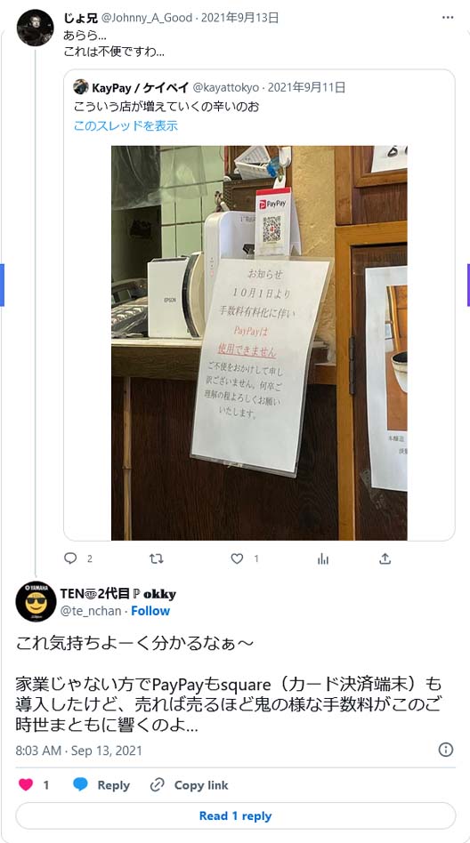Like the quoted tweet via heart icon
The image size is (470, 843).
pyautogui.click(x=237, y=558)
